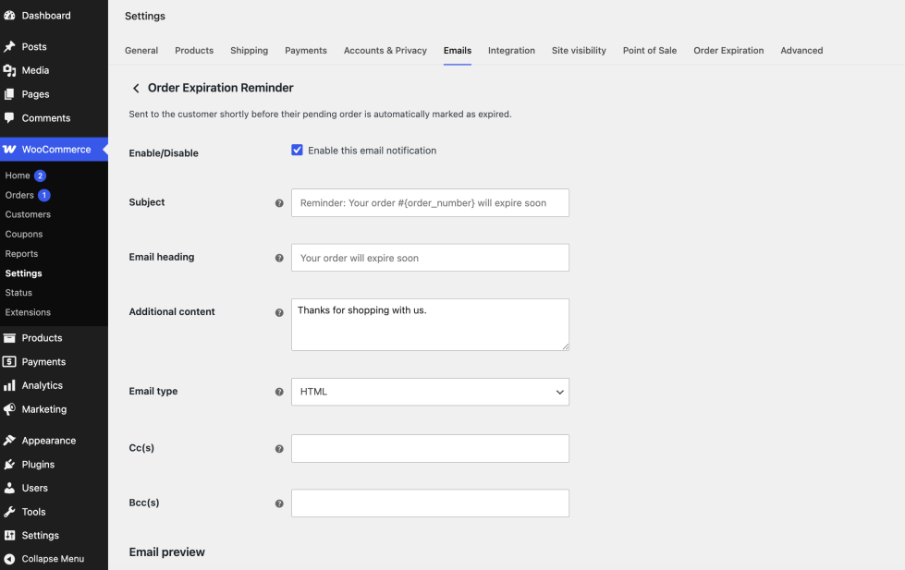The height and width of the screenshot is (570, 905).
Task: Click the Media library icon
Action: pos(9,70)
